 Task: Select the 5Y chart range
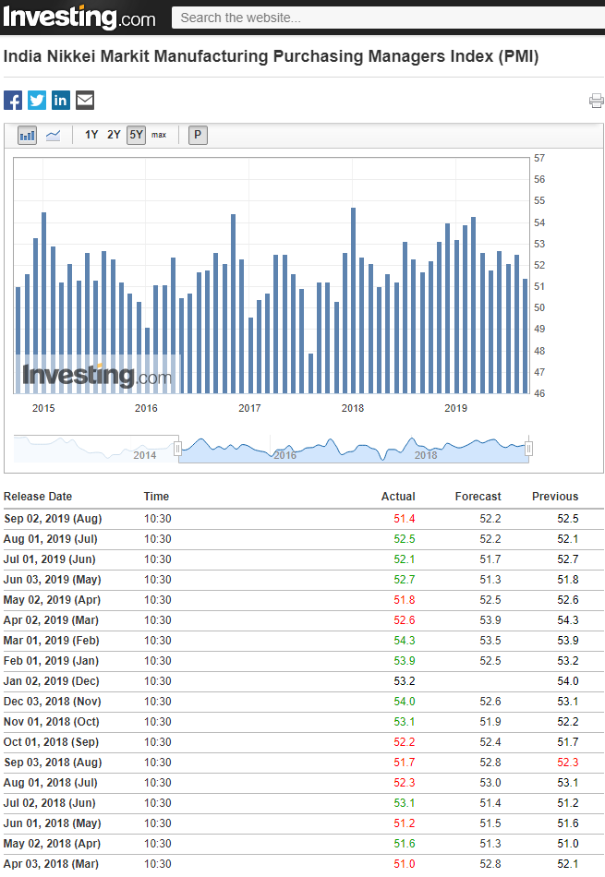tap(136, 135)
